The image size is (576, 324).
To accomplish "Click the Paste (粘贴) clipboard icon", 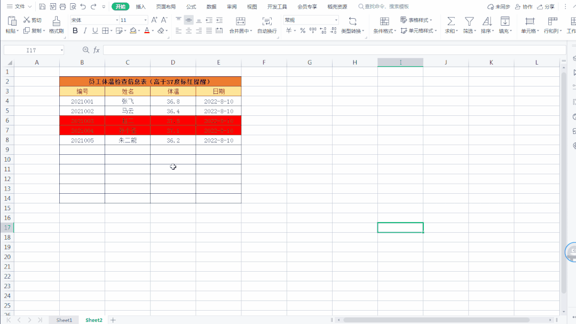I will click(12, 21).
